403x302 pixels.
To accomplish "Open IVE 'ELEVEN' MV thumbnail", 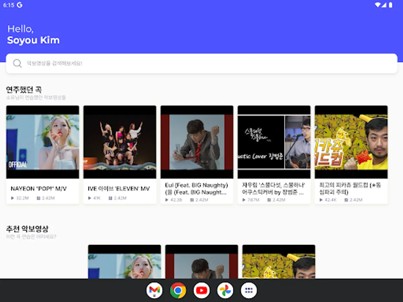I will click(120, 142).
